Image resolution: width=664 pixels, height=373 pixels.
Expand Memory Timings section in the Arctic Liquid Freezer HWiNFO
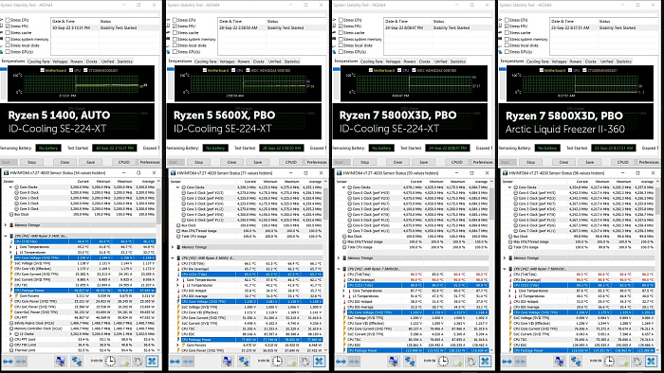tap(506, 258)
